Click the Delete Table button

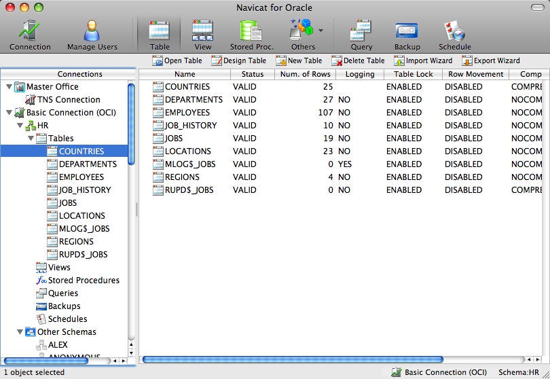(358, 60)
